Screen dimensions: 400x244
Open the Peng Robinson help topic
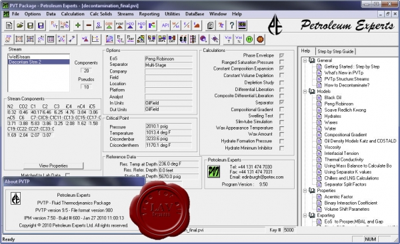(339, 104)
